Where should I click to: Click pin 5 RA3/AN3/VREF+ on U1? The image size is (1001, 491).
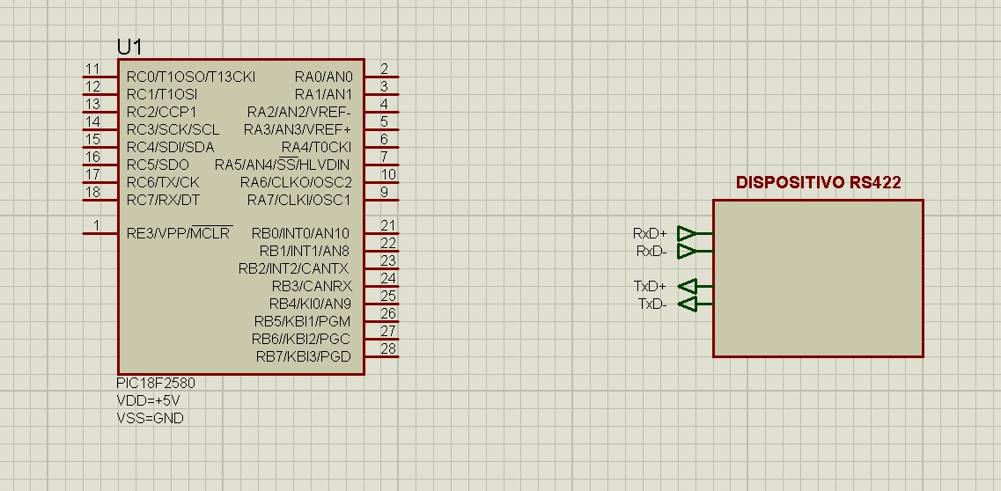point(382,129)
